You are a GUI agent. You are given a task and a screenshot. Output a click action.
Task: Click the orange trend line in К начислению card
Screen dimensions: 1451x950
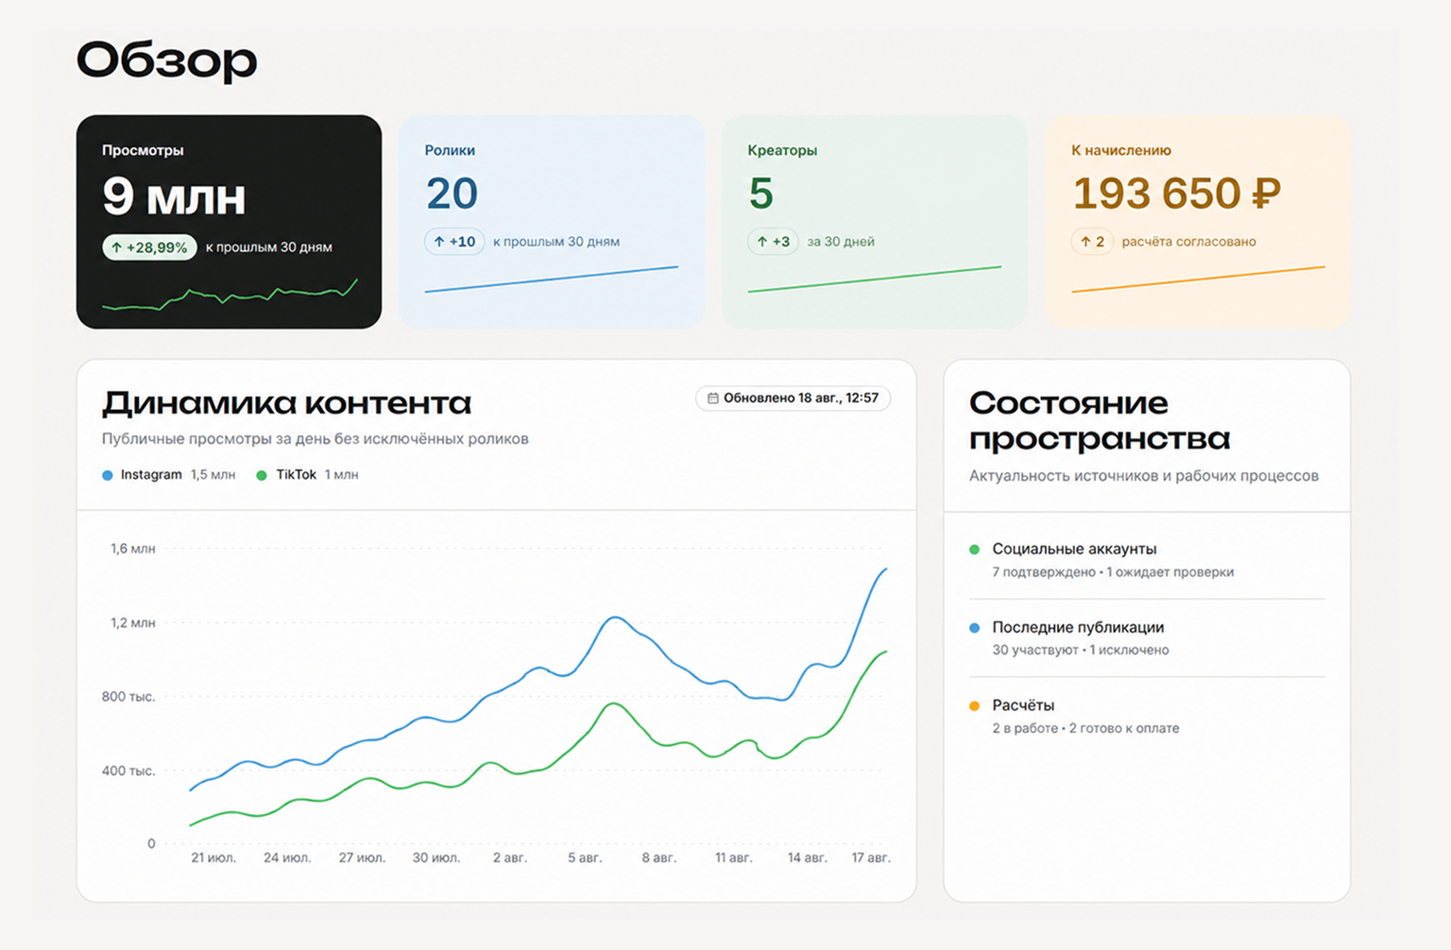[1198, 279]
